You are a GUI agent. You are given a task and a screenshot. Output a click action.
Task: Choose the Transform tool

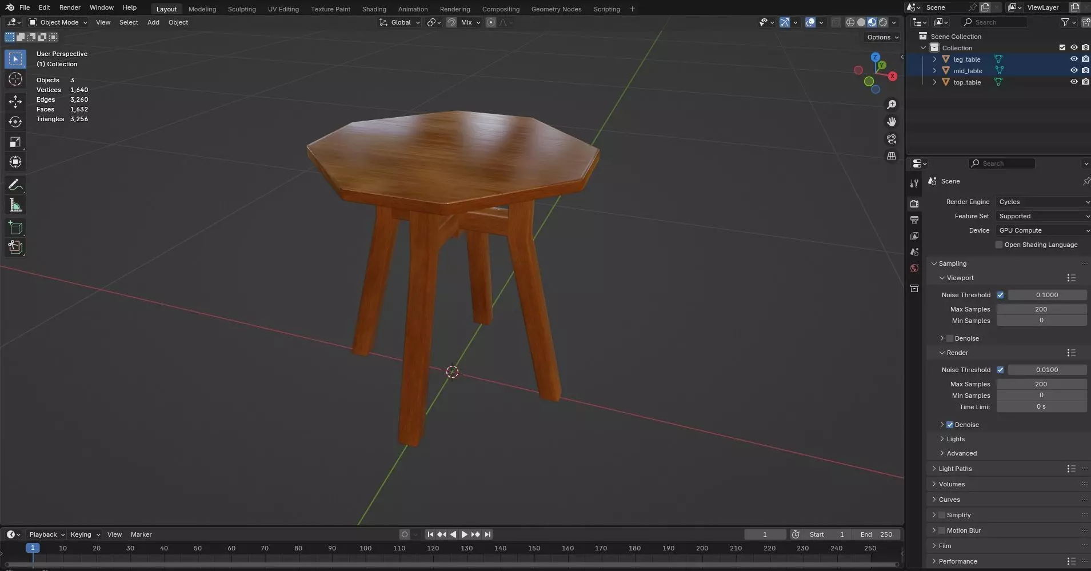tap(15, 162)
